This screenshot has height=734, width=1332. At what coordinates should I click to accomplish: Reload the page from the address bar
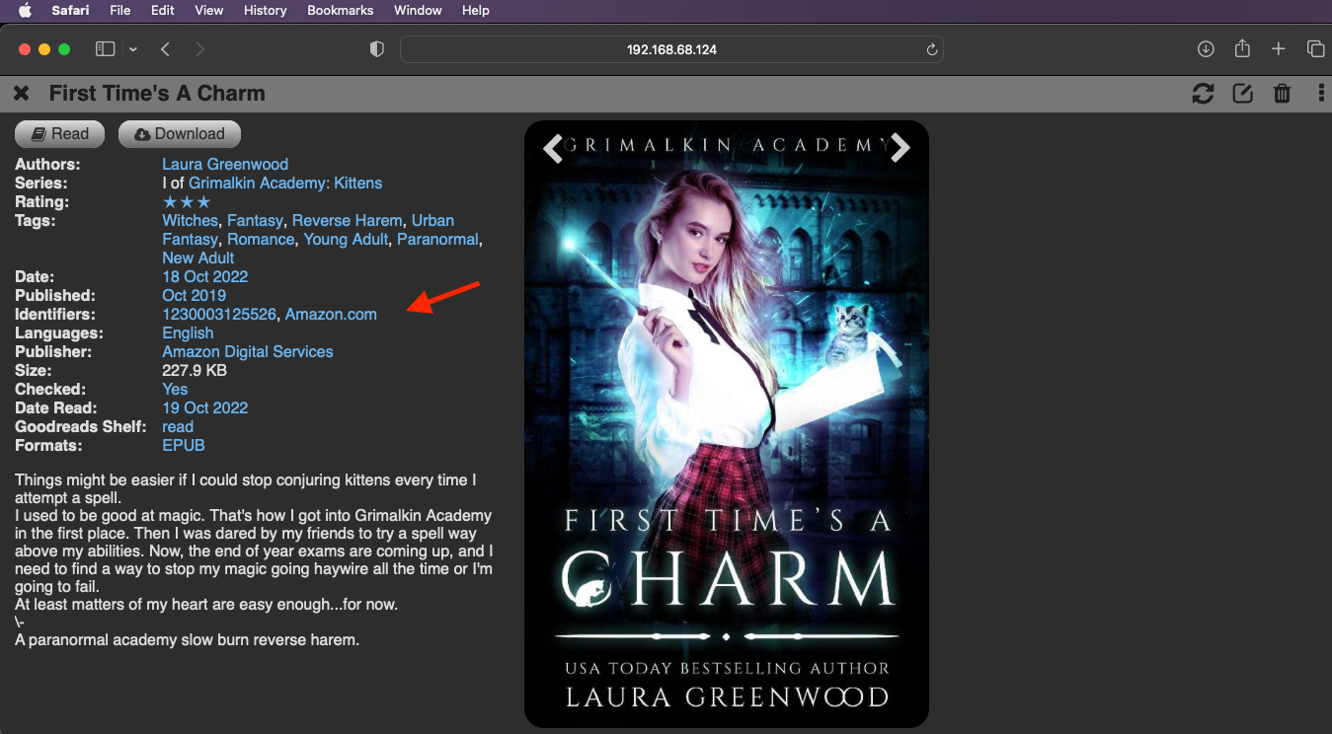931,49
